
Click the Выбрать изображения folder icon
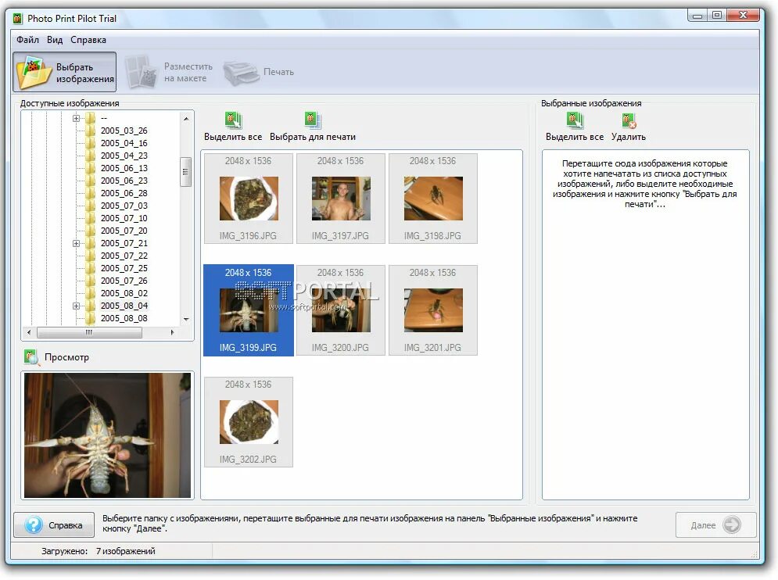pos(34,73)
